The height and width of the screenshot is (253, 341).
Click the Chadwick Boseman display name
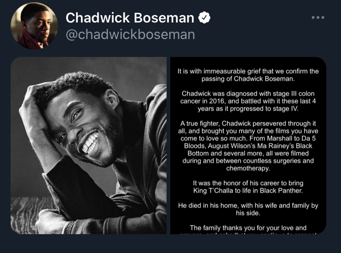pyautogui.click(x=130, y=18)
